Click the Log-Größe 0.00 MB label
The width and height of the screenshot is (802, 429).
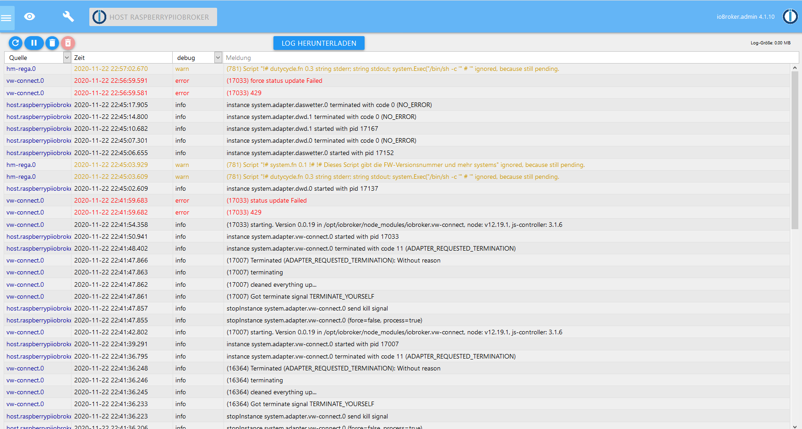(x=770, y=43)
